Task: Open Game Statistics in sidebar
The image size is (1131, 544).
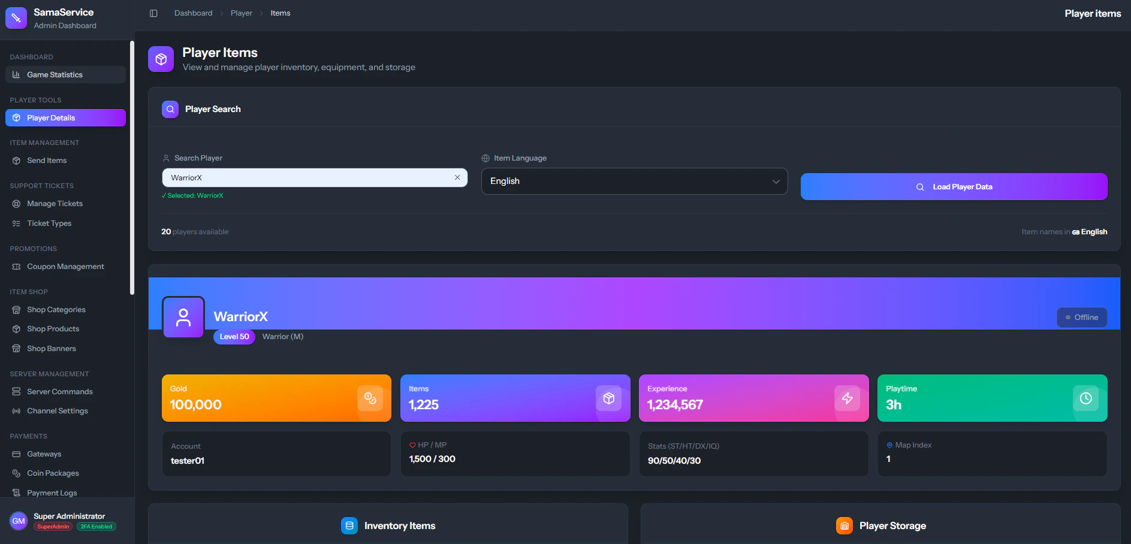Action: tap(65, 75)
